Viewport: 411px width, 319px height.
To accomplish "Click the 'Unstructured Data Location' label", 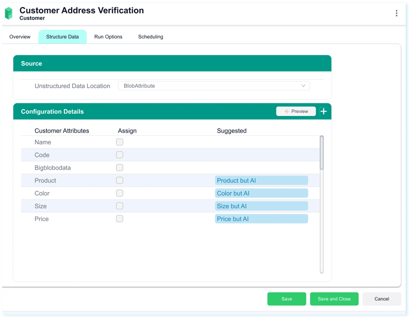I will coord(73,86).
